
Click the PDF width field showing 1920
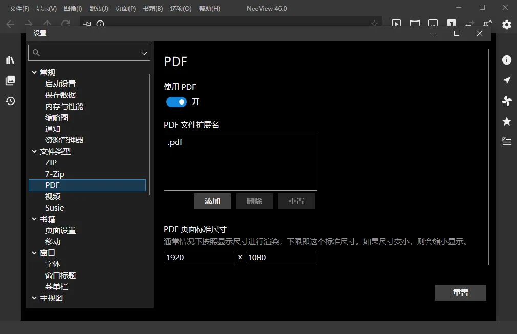200,258
